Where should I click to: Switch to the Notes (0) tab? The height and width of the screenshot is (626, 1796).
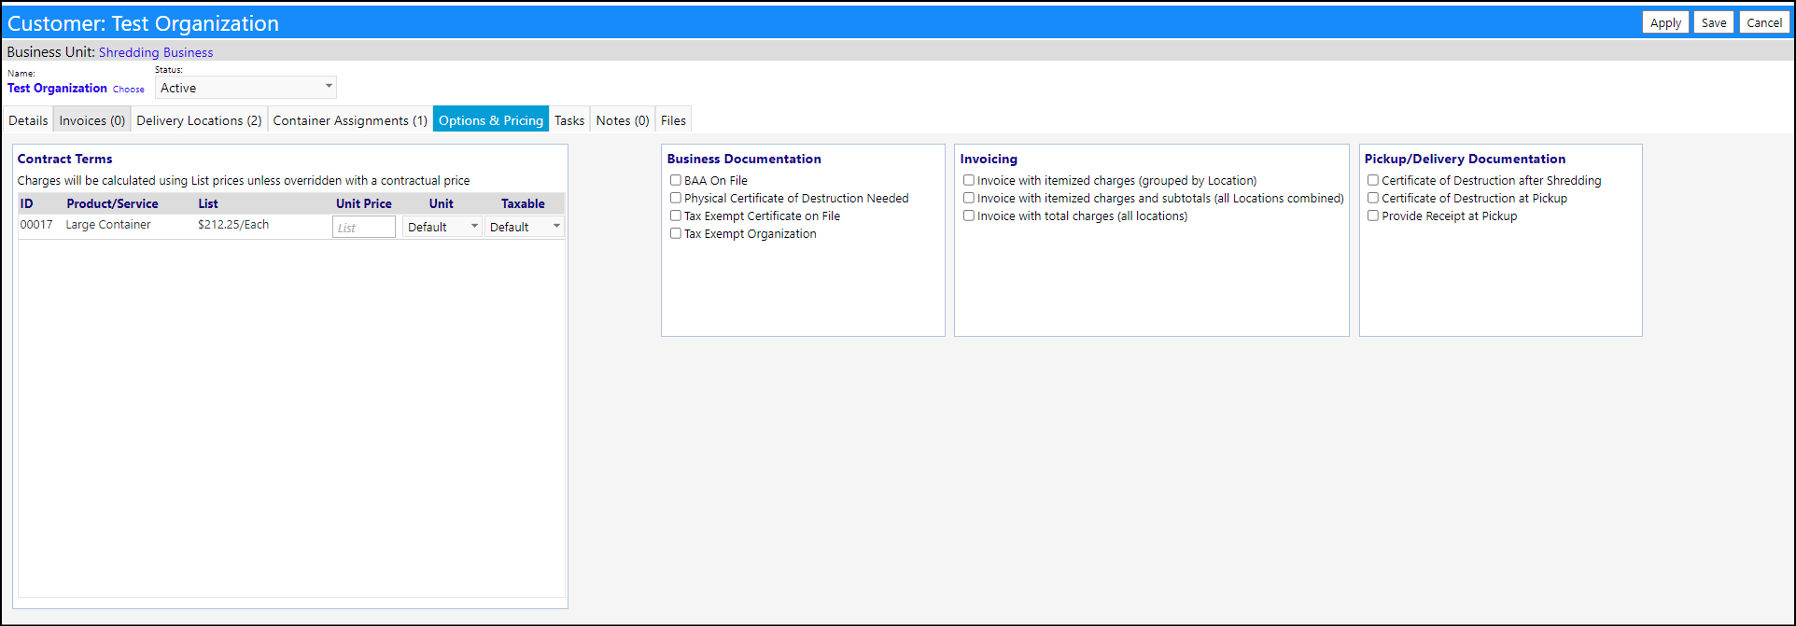623,120
